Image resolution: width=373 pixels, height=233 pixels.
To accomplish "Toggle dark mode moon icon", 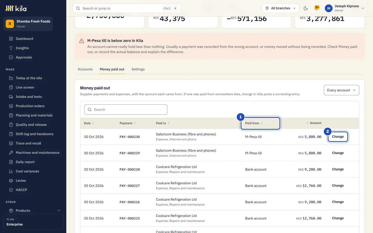I will pos(306,8).
